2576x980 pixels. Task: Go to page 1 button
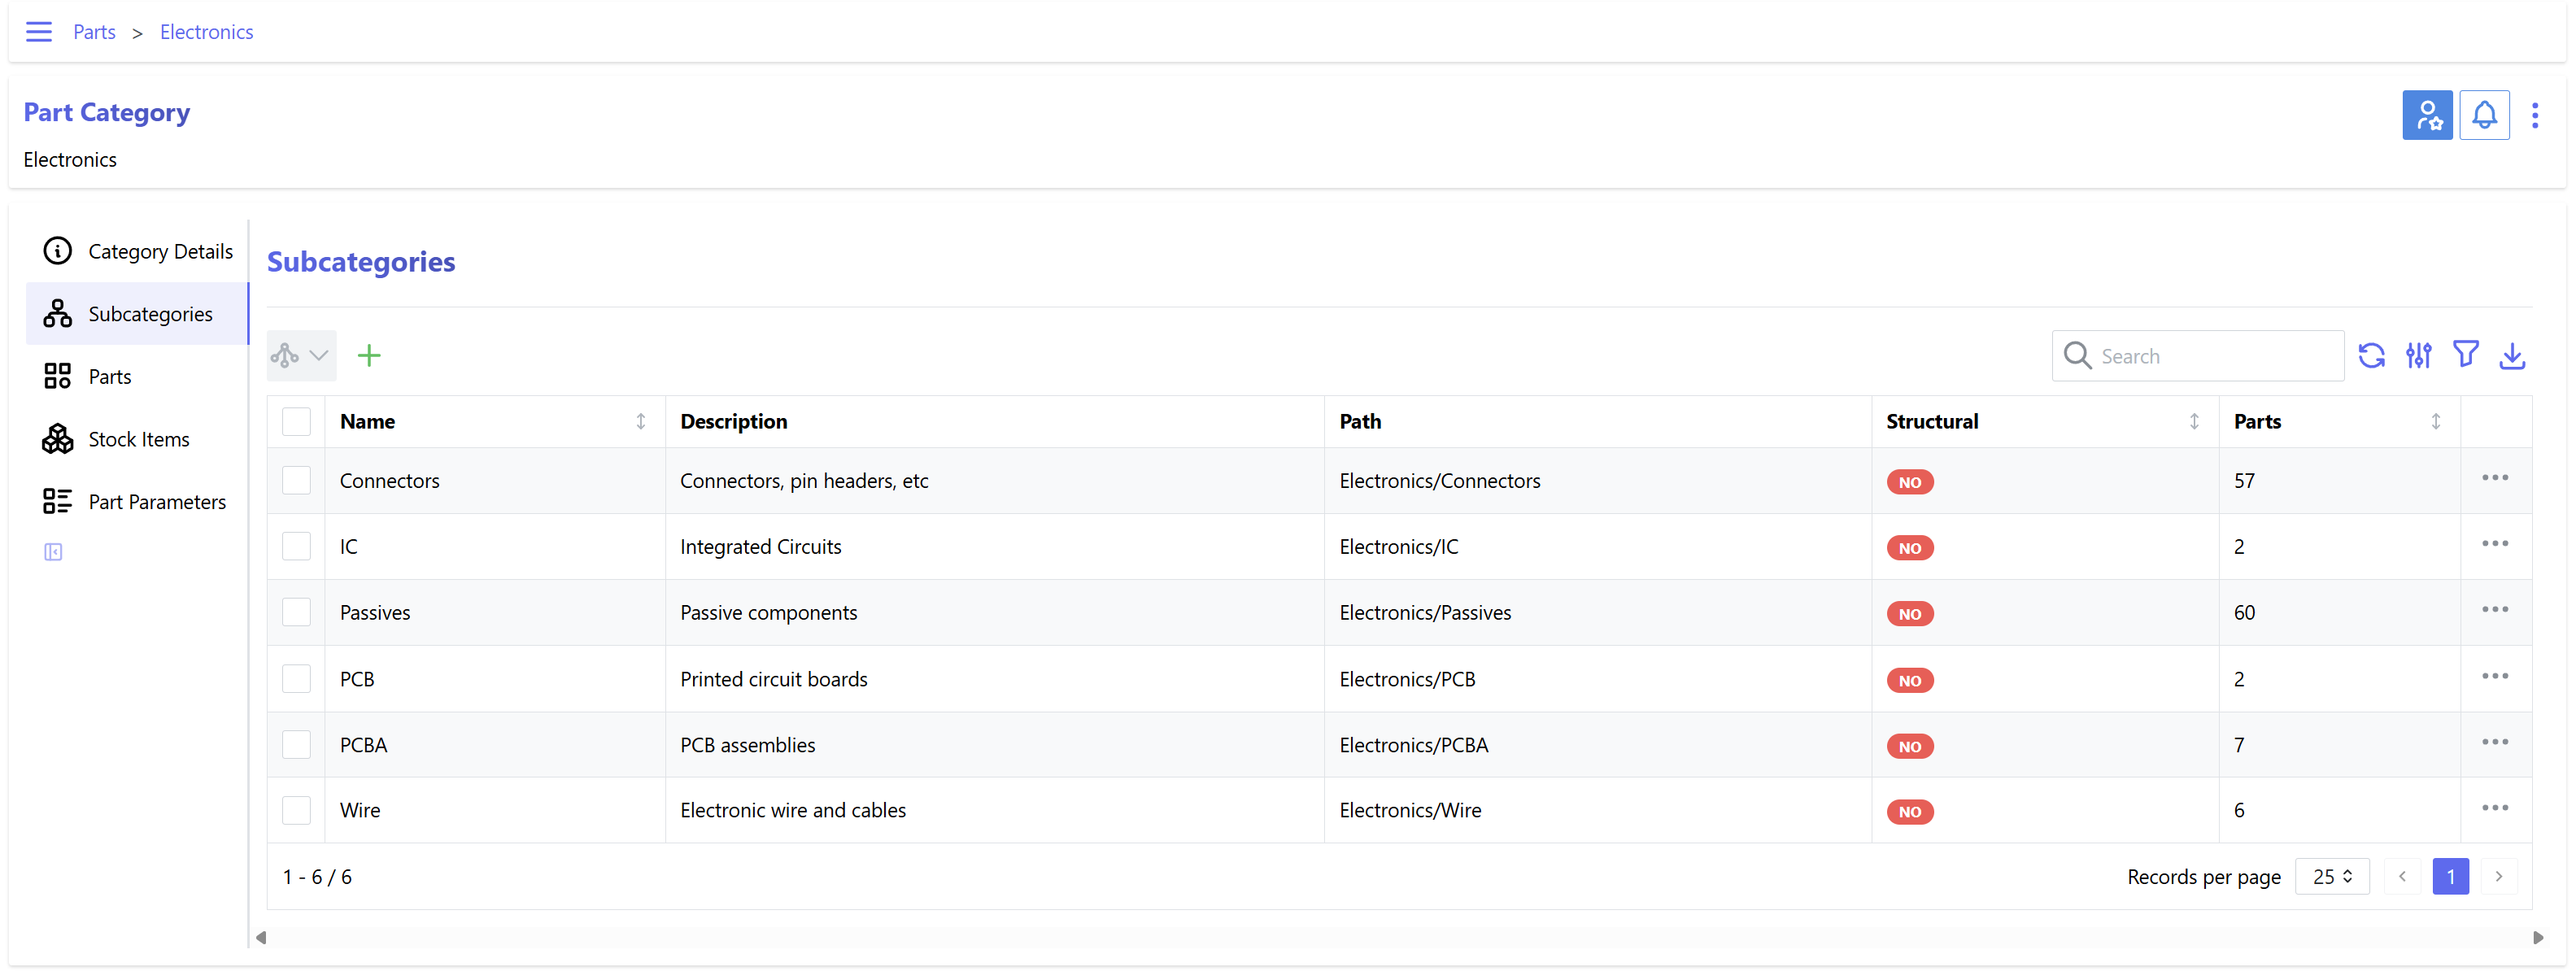(x=2449, y=877)
